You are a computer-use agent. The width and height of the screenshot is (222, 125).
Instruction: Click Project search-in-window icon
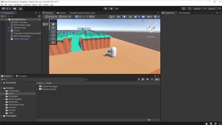[x=139, y=80]
